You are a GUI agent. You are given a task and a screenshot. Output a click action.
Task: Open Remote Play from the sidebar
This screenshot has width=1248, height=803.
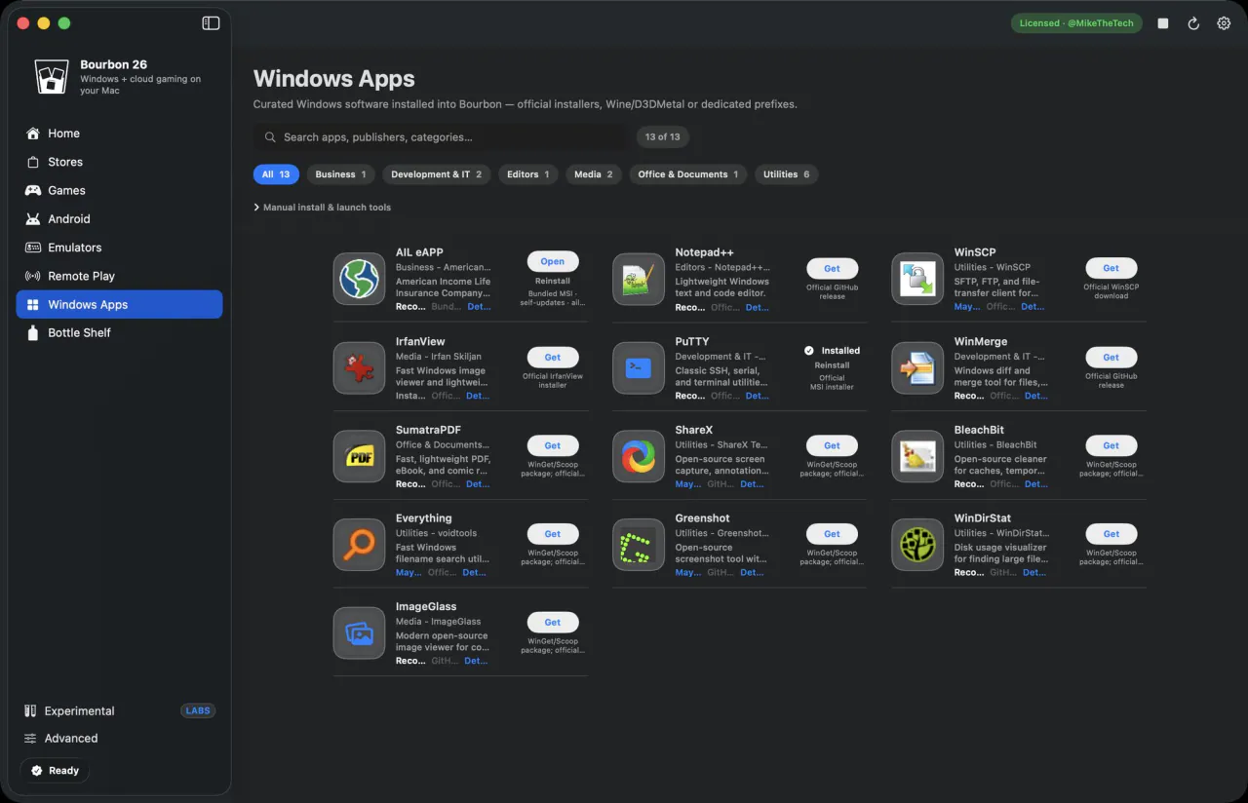[119, 276]
